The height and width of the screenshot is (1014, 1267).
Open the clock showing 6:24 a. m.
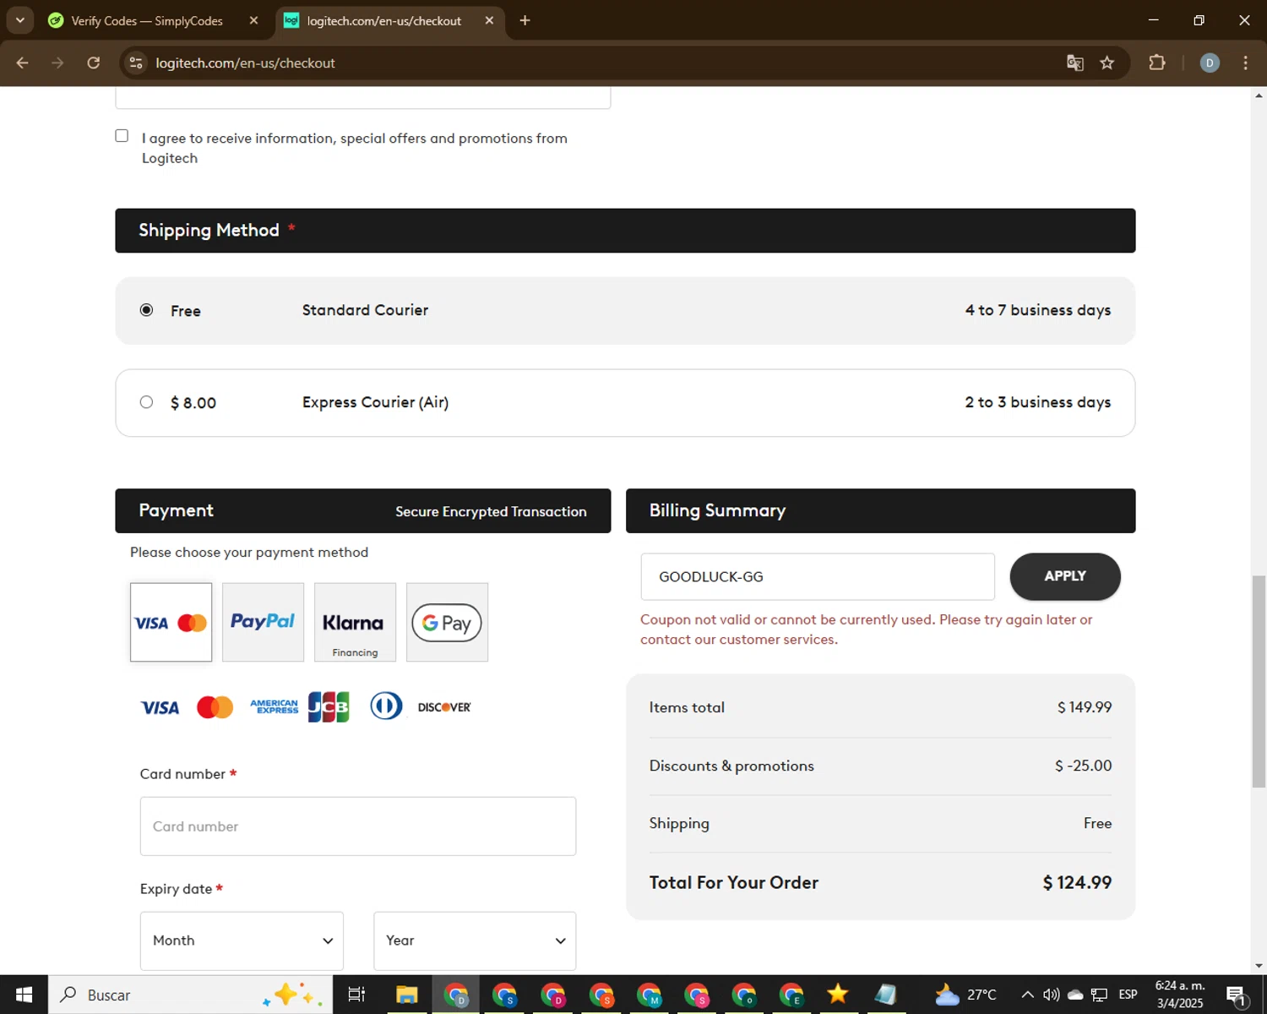tap(1180, 995)
